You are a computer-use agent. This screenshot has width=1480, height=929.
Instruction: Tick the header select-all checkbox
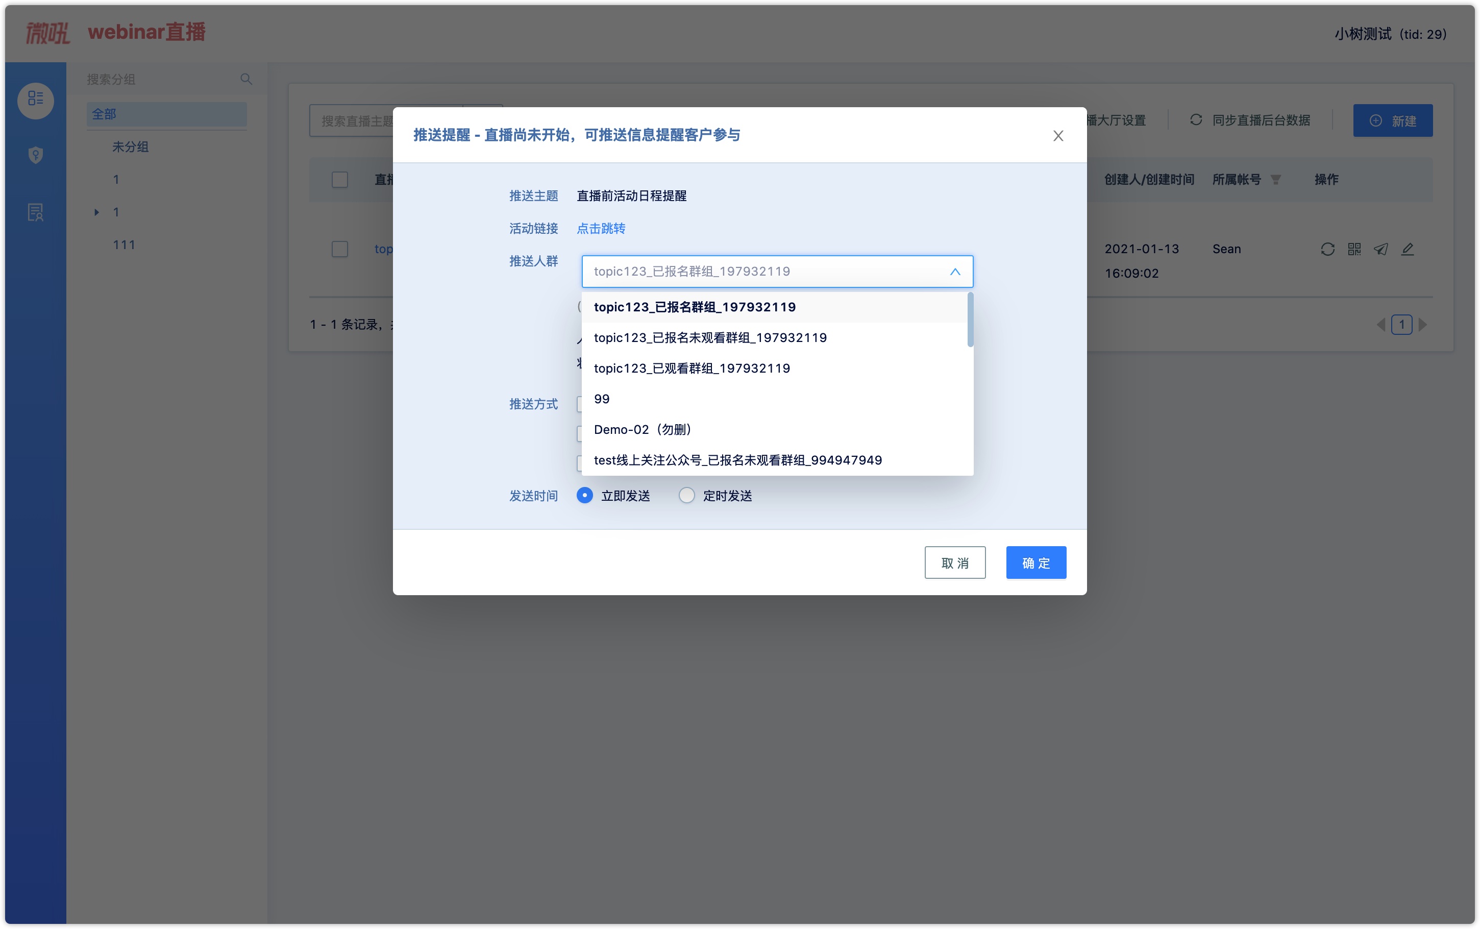tap(339, 179)
